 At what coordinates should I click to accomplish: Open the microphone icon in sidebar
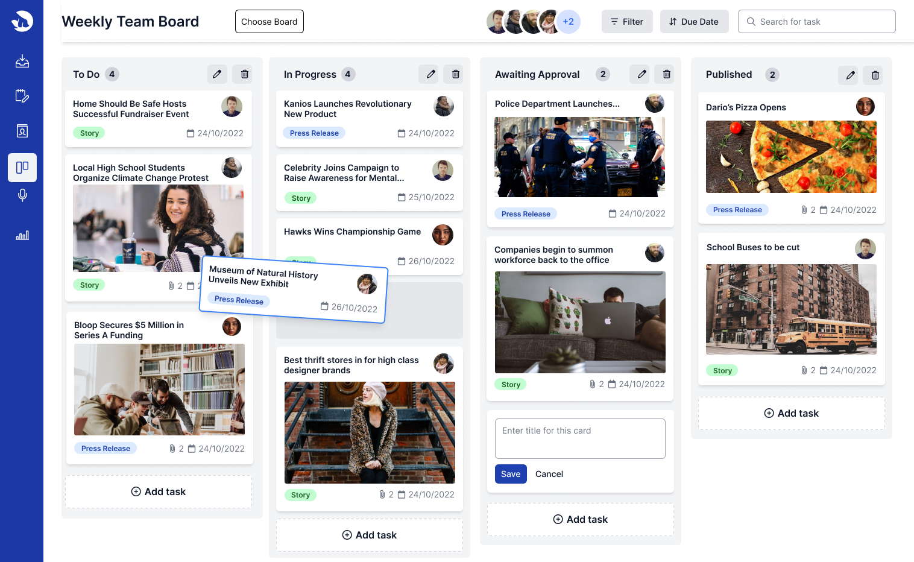click(x=22, y=195)
